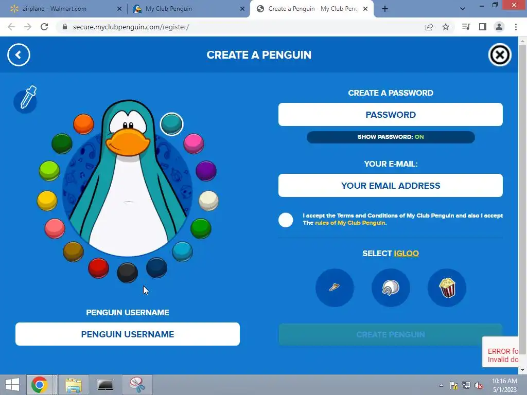This screenshot has height=395, width=527.
Task: Bookmark this page with the star
Action: pos(446,27)
